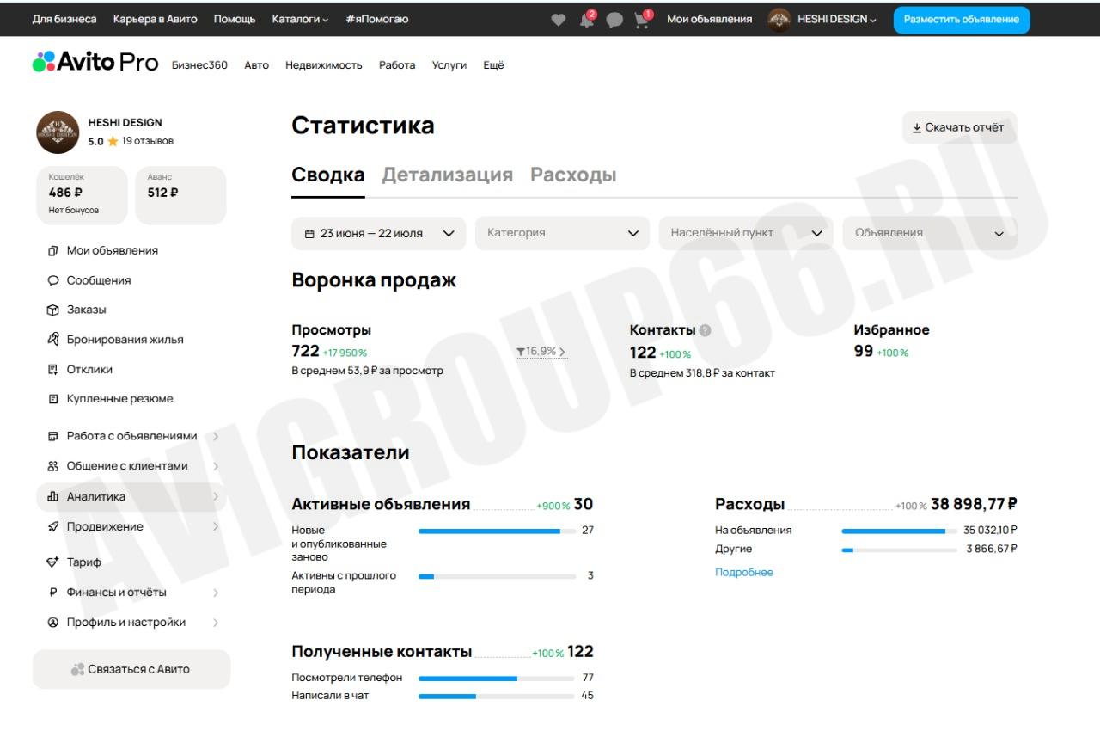
Task: Click the Бронирования жилья icon
Action: (52, 340)
